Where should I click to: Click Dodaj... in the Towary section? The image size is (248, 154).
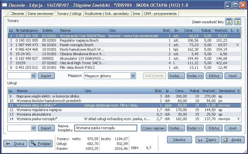[x=176, y=76]
